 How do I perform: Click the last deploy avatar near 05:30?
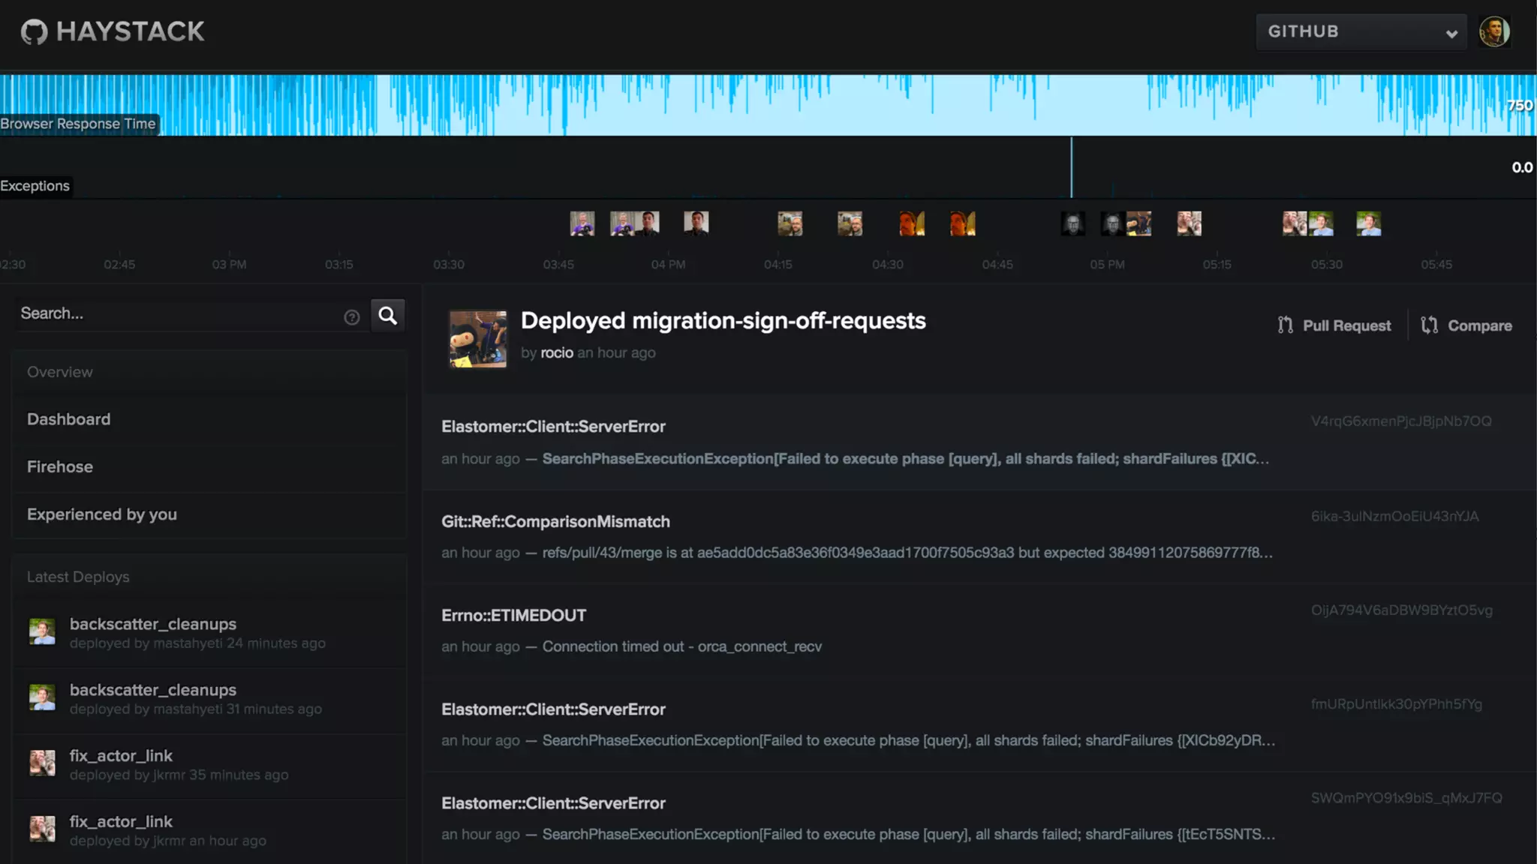click(x=1368, y=223)
